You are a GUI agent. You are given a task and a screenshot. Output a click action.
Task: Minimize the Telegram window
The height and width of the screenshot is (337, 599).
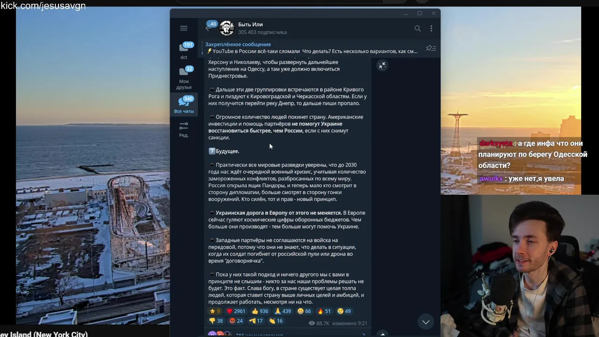(406, 13)
